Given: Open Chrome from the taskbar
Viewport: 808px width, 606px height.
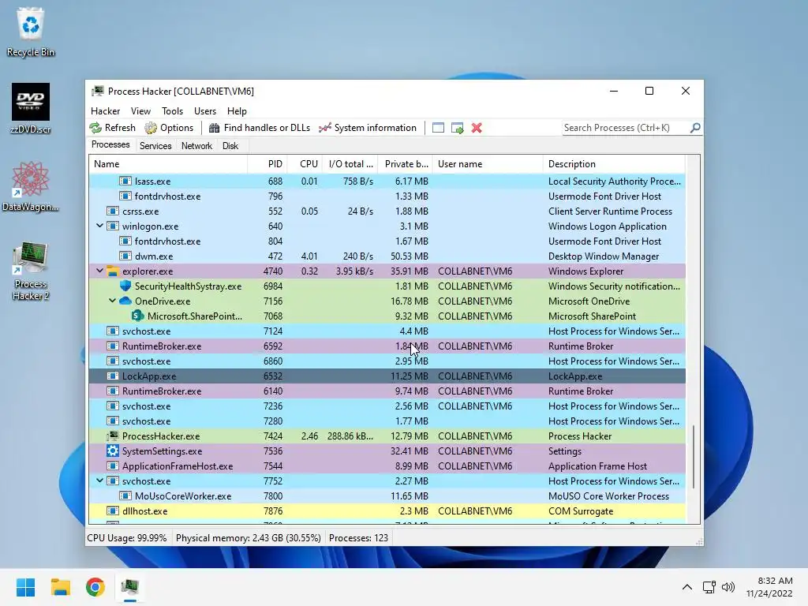Looking at the screenshot, I should 95,587.
